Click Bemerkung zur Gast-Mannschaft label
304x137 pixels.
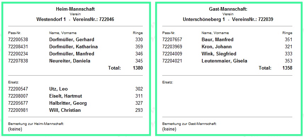click(190, 124)
